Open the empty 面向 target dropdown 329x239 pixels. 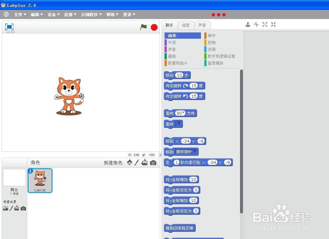coord(179,123)
